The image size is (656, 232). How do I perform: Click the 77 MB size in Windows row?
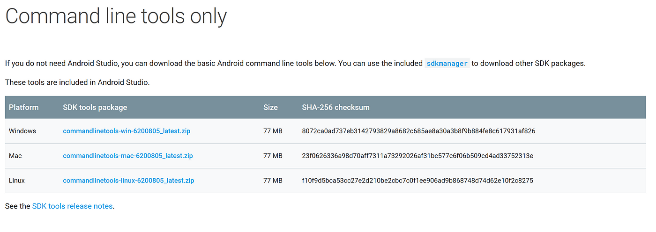pos(273,131)
